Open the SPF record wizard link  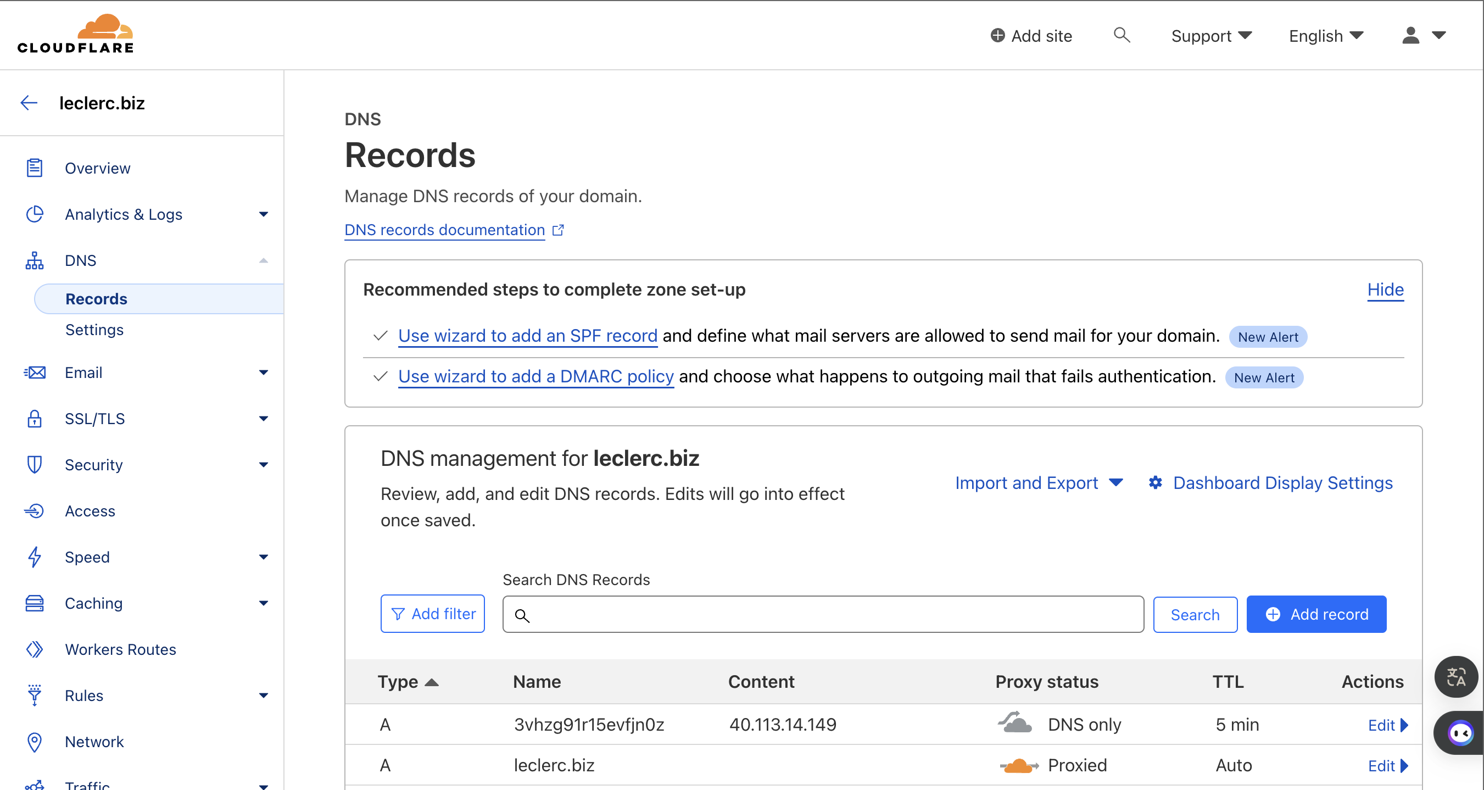coord(527,335)
